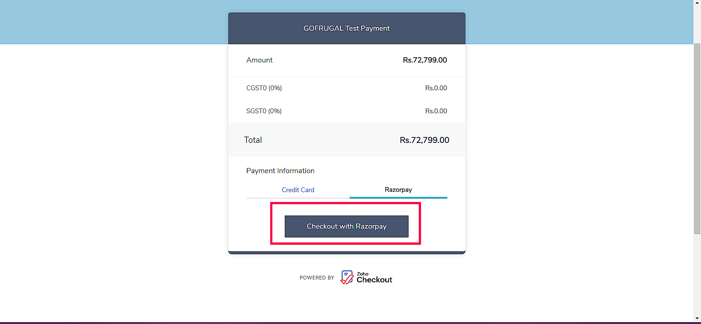Click scrollbar track below the thumb
The height and width of the screenshot is (324, 701).
click(x=697, y=274)
